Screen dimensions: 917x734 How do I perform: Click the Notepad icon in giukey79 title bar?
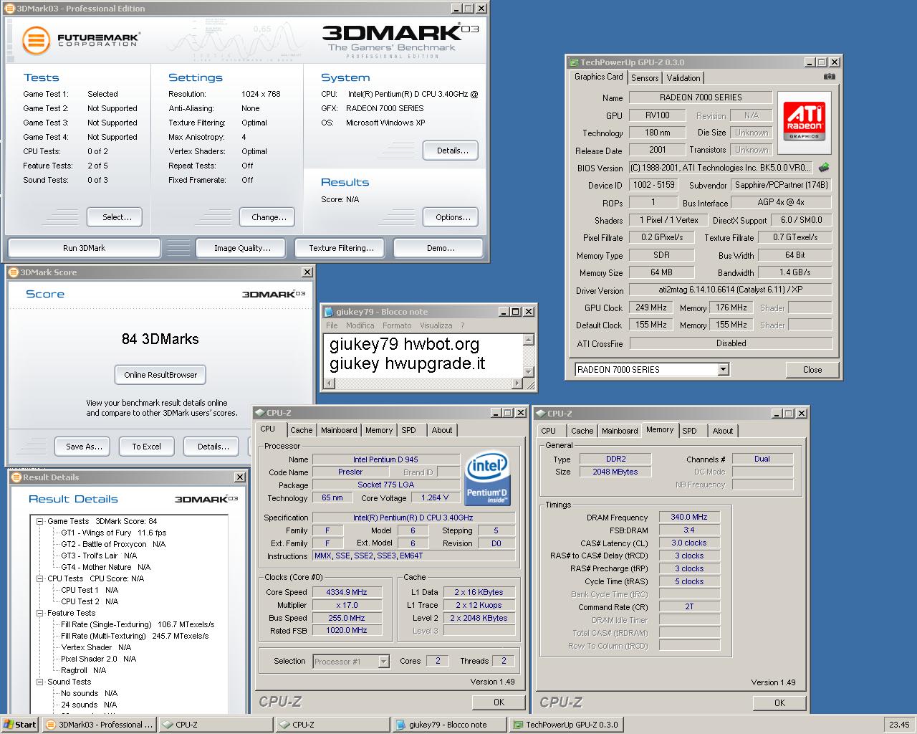coord(329,312)
